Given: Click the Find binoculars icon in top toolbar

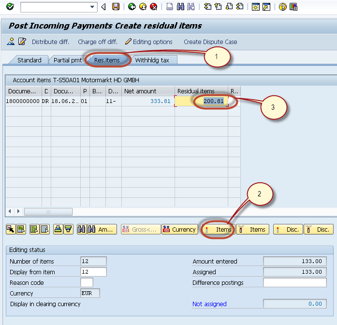Looking at the screenshot, I should click(180, 7).
